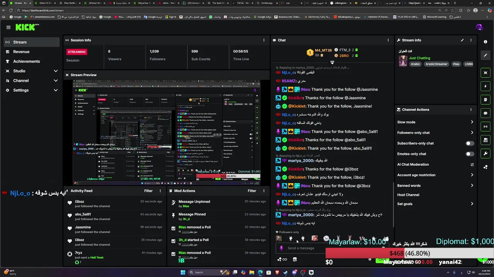
Task: Open Account age restriction options
Action: click(x=472, y=175)
